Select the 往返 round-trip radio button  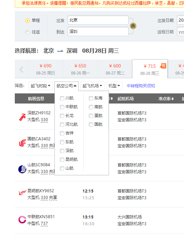click(x=27, y=32)
